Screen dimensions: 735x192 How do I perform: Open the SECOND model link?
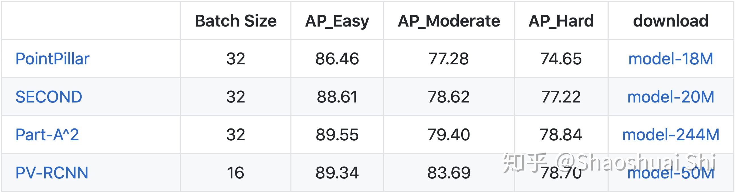pyautogui.click(x=49, y=97)
